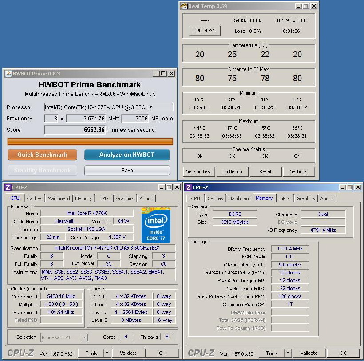Open Caches tab in right CPU-Z
Image resolution: width=364 pixels, height=361 pixels.
click(215, 198)
